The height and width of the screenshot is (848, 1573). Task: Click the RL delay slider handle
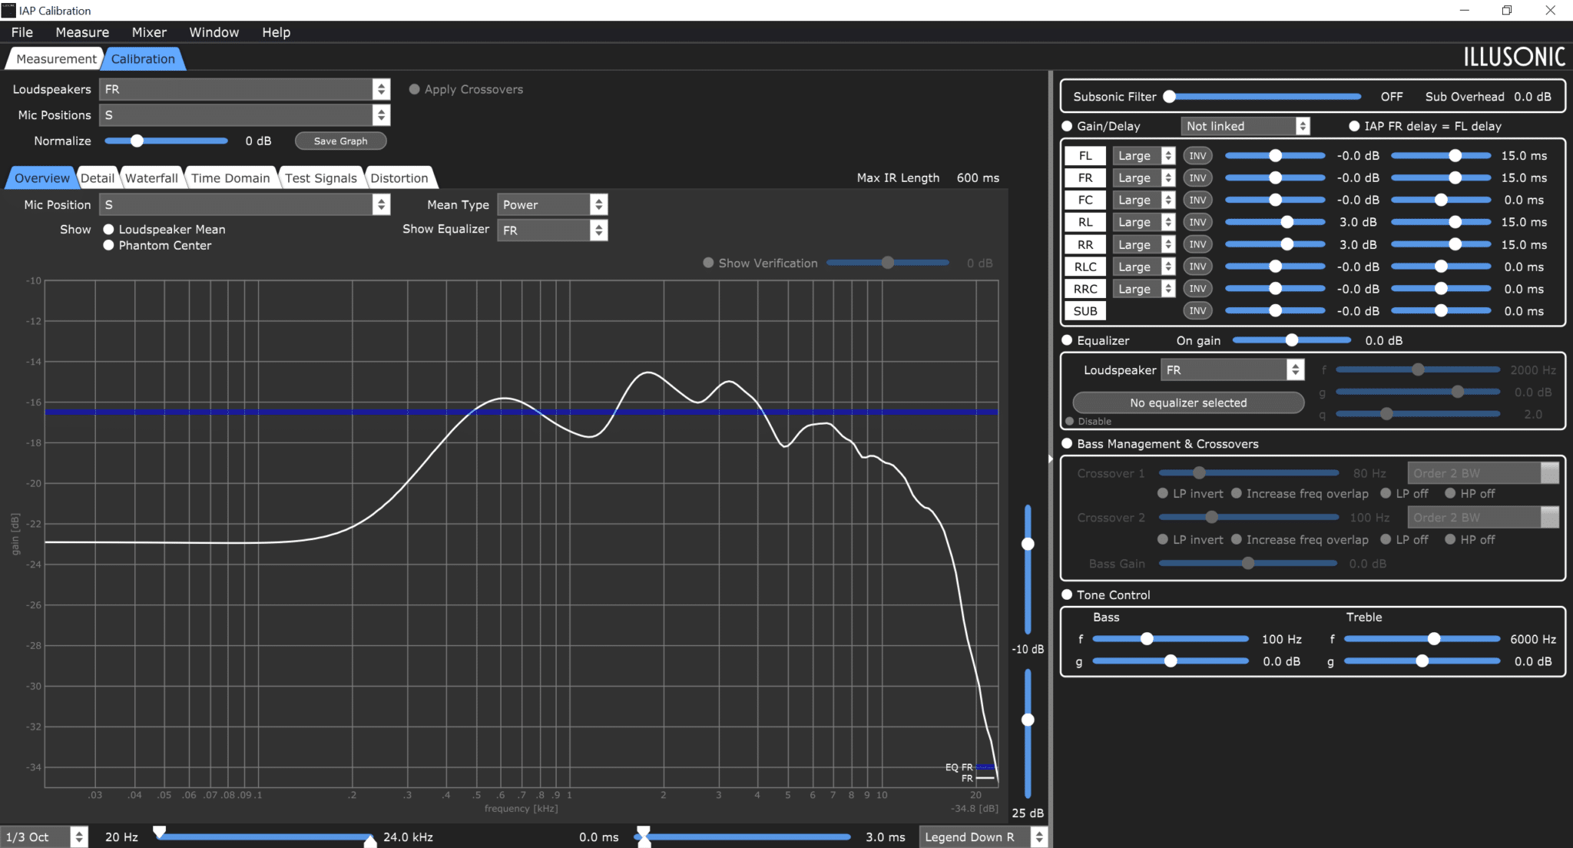[x=1455, y=222]
